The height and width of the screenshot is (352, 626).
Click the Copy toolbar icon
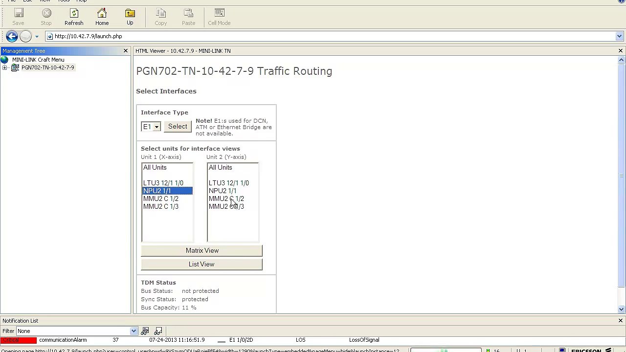pos(160,17)
